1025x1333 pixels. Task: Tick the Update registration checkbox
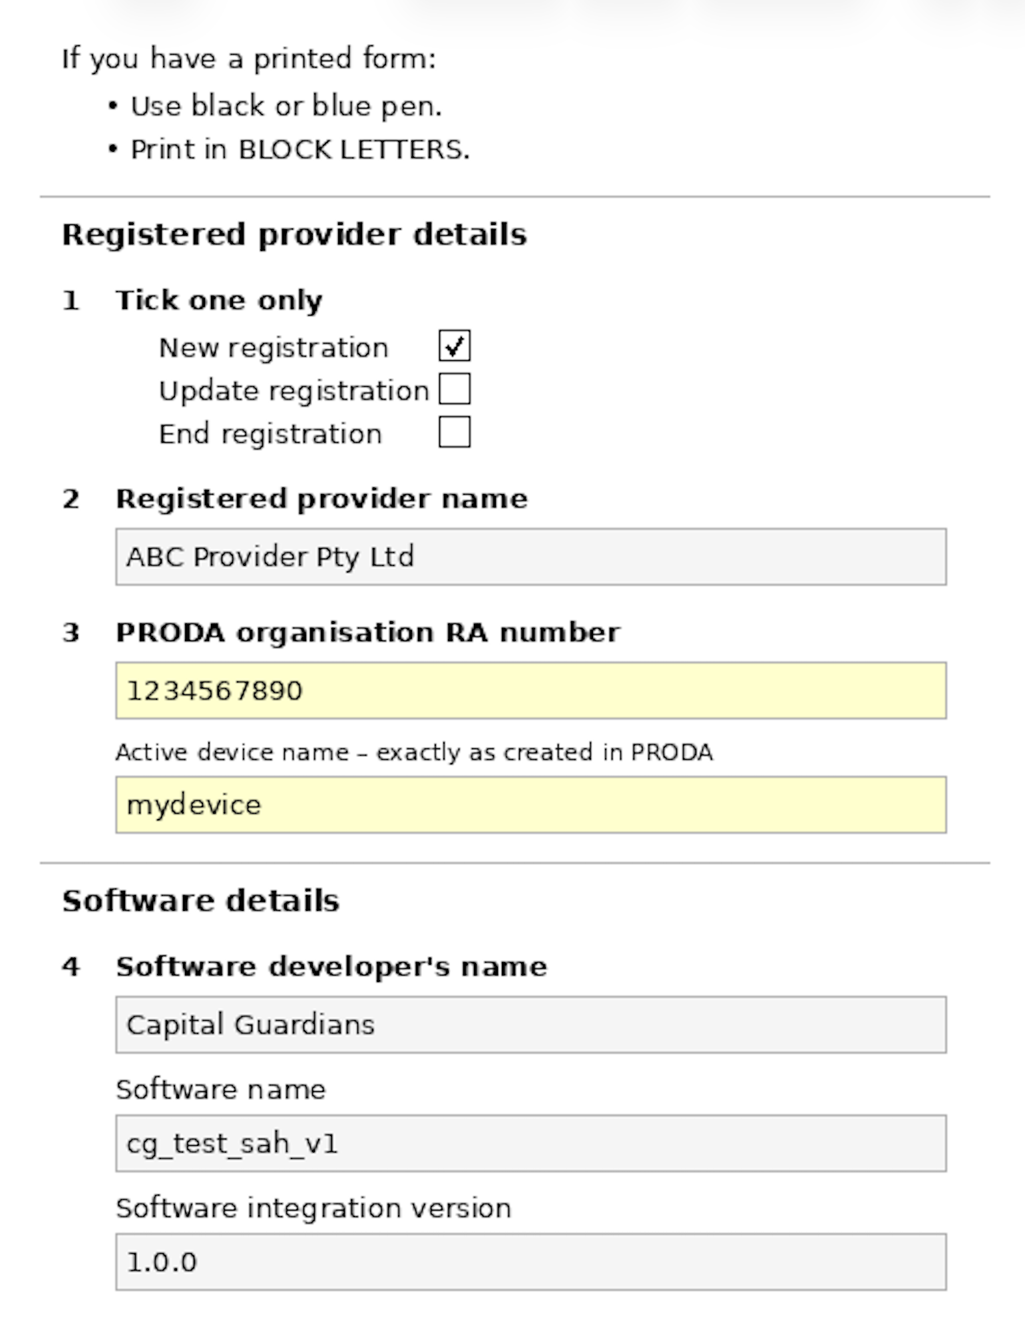pyautogui.click(x=455, y=390)
